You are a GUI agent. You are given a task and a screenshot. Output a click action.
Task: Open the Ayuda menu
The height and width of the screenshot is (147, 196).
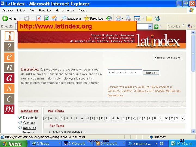pyautogui.click(x=83, y=10)
